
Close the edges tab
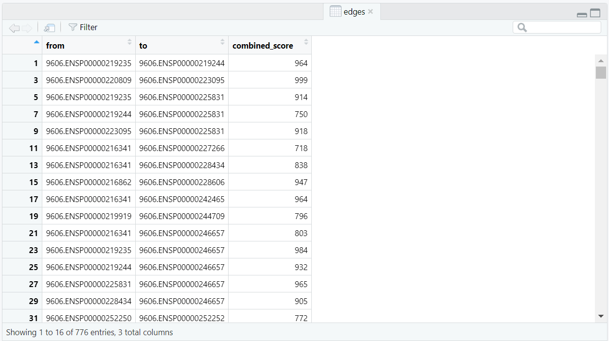point(371,12)
